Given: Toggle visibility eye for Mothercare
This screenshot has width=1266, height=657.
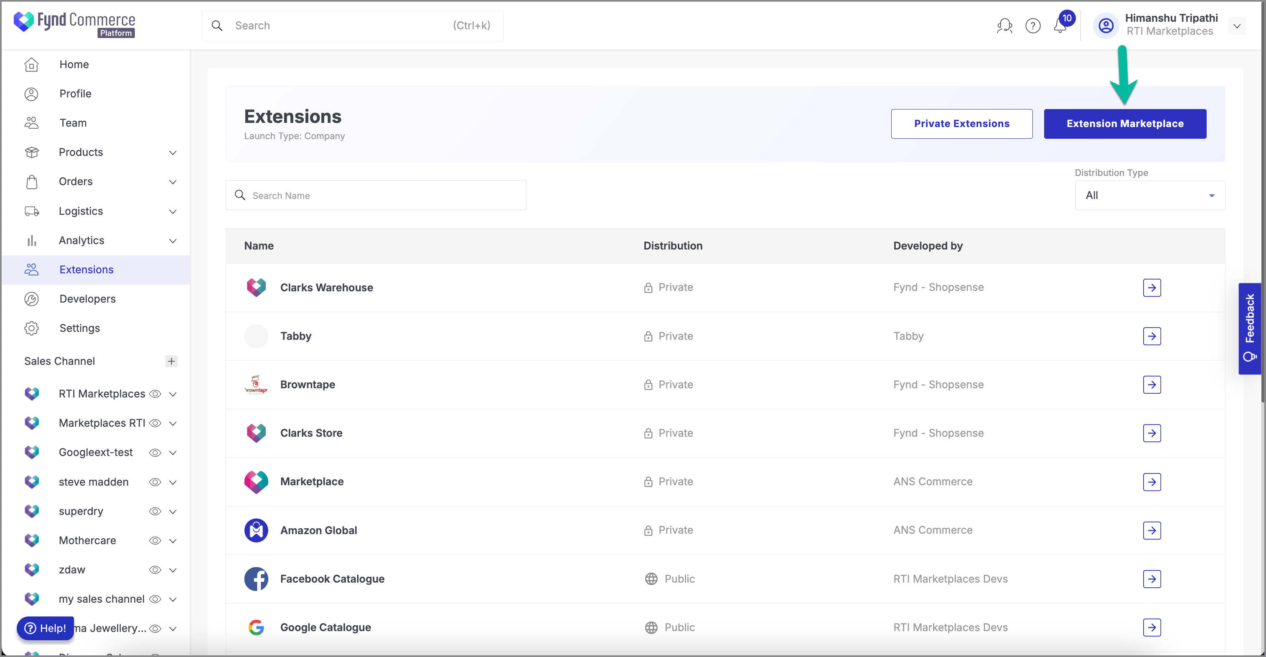Looking at the screenshot, I should pyautogui.click(x=155, y=540).
